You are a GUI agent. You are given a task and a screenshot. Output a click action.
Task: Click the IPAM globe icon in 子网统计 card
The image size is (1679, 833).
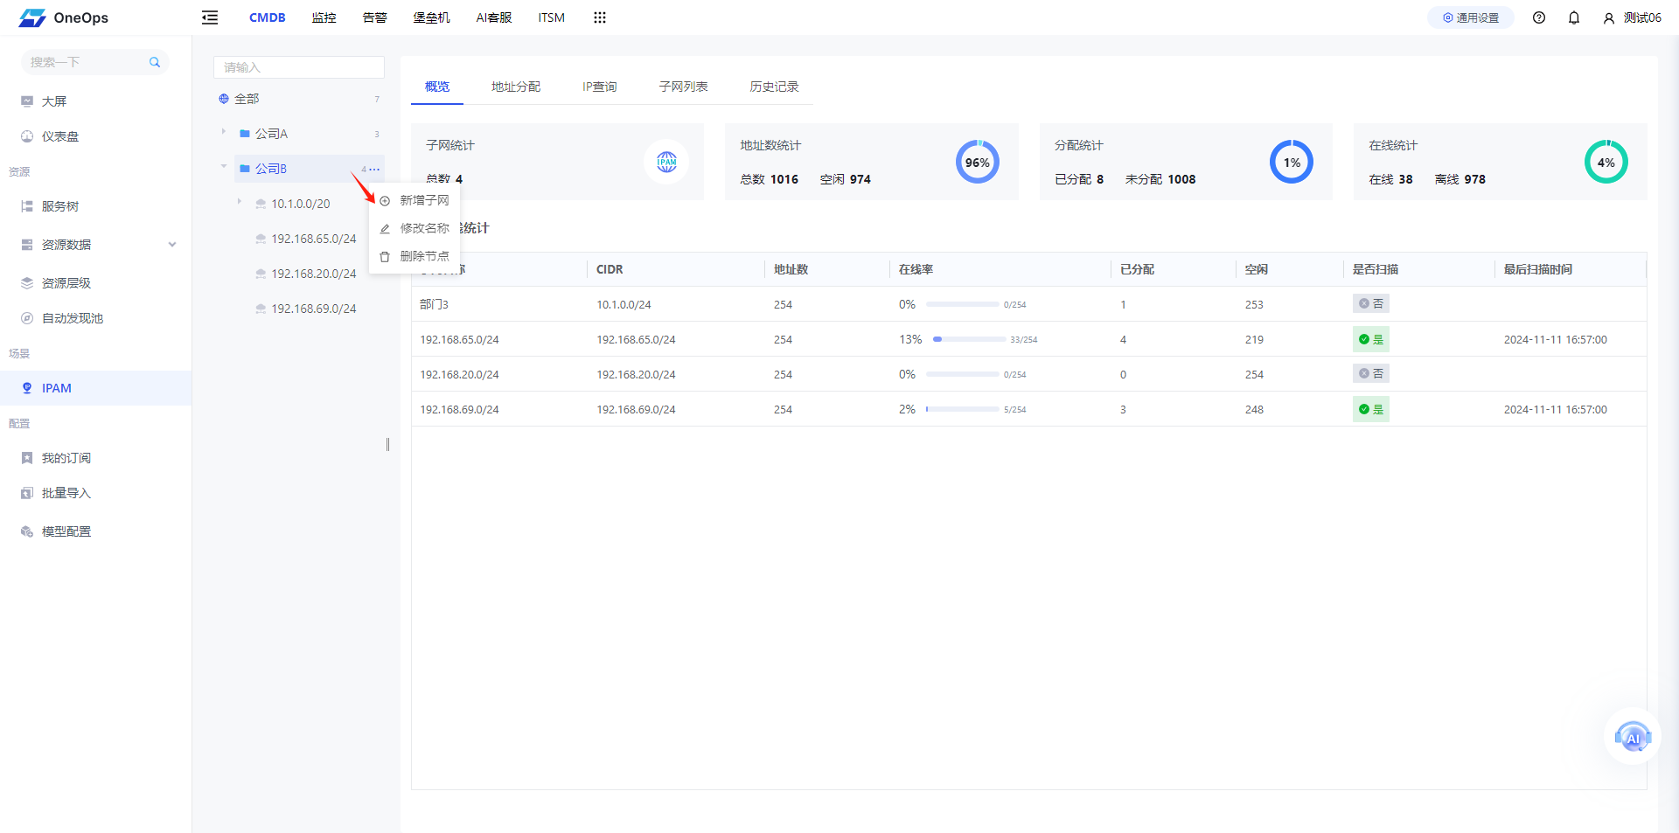pos(666,162)
